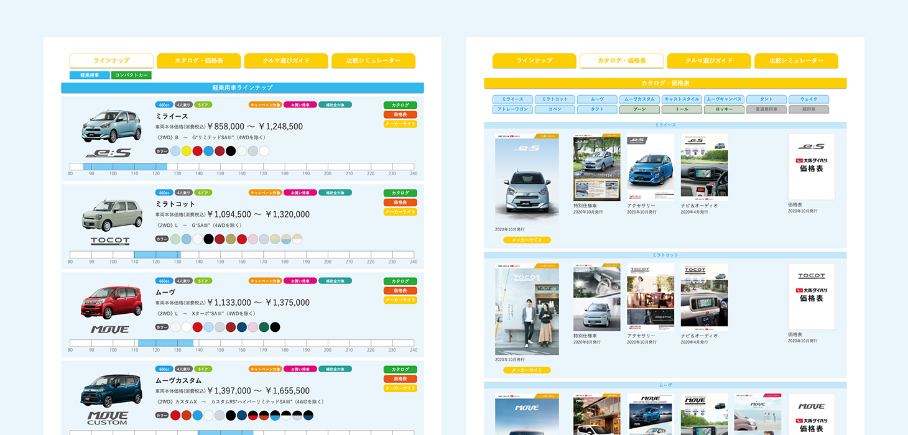
Task: Jump to ブーン catalog section chip
Action: [x=639, y=109]
